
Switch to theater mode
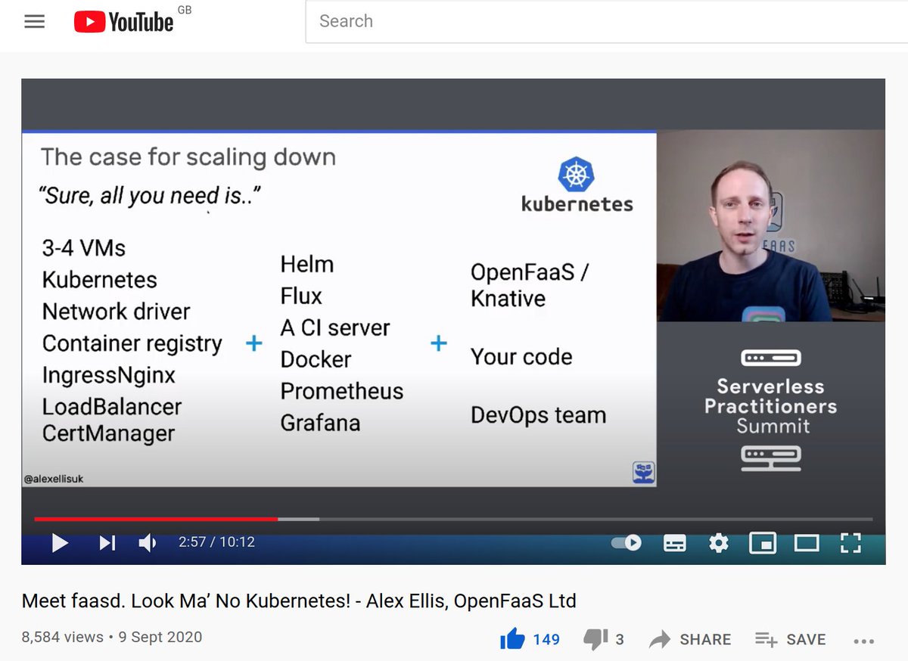[x=807, y=542]
